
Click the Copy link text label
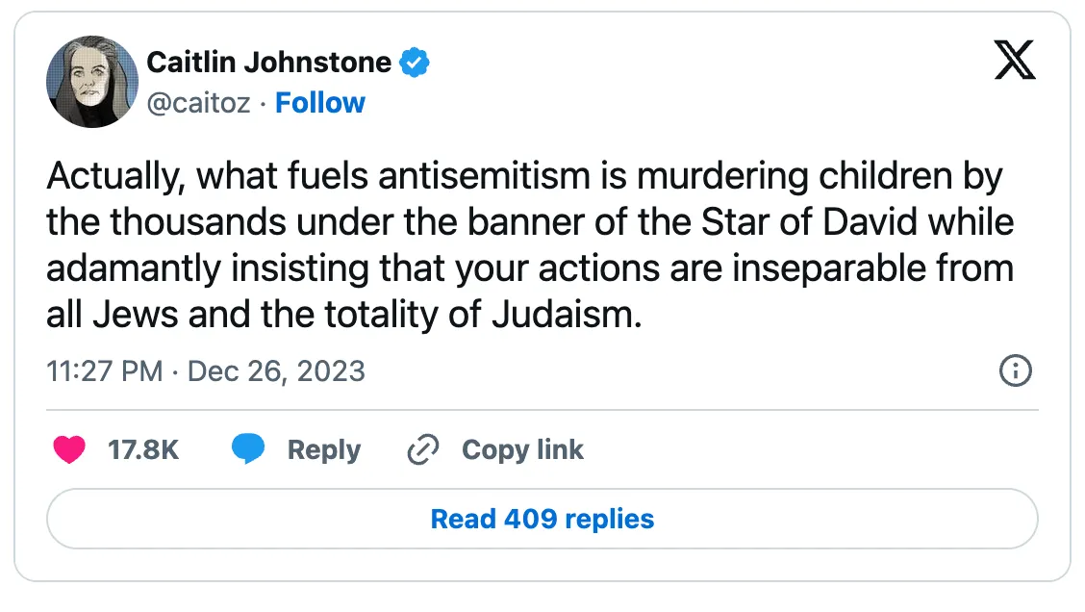522,450
